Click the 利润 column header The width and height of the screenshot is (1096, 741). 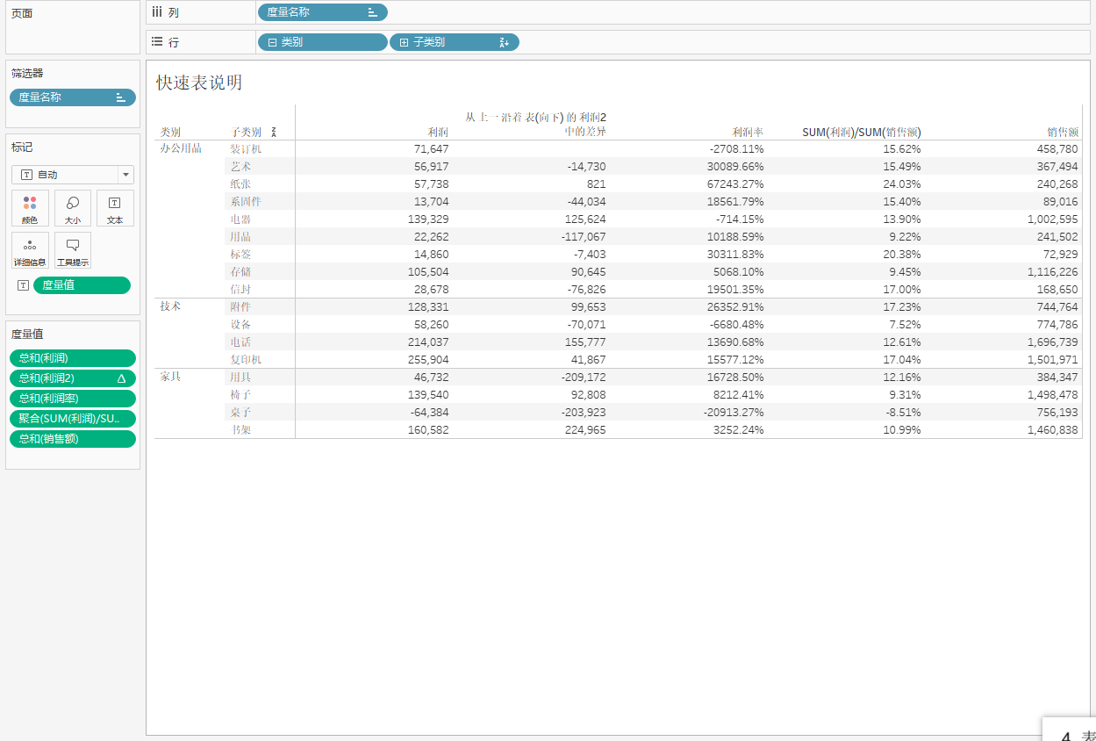click(438, 133)
